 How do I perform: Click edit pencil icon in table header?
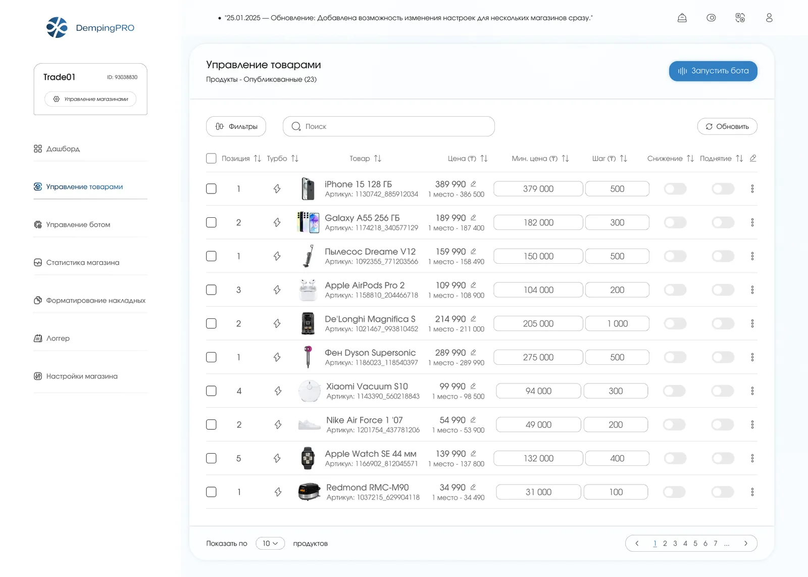pos(753,158)
